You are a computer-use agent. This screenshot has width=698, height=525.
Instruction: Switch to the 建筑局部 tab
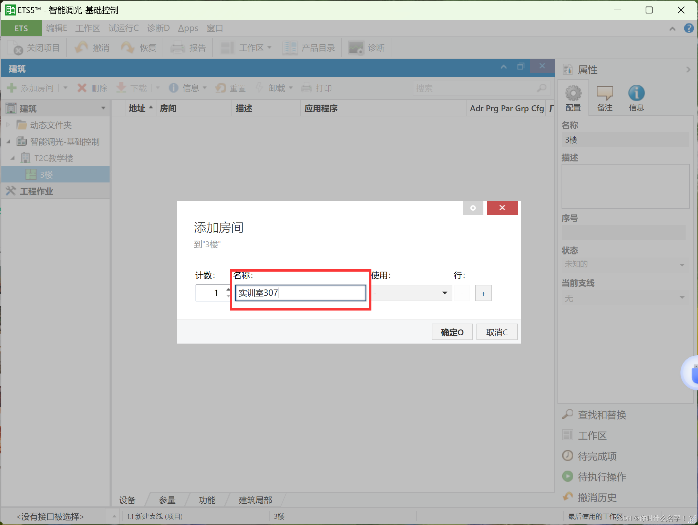(x=255, y=500)
